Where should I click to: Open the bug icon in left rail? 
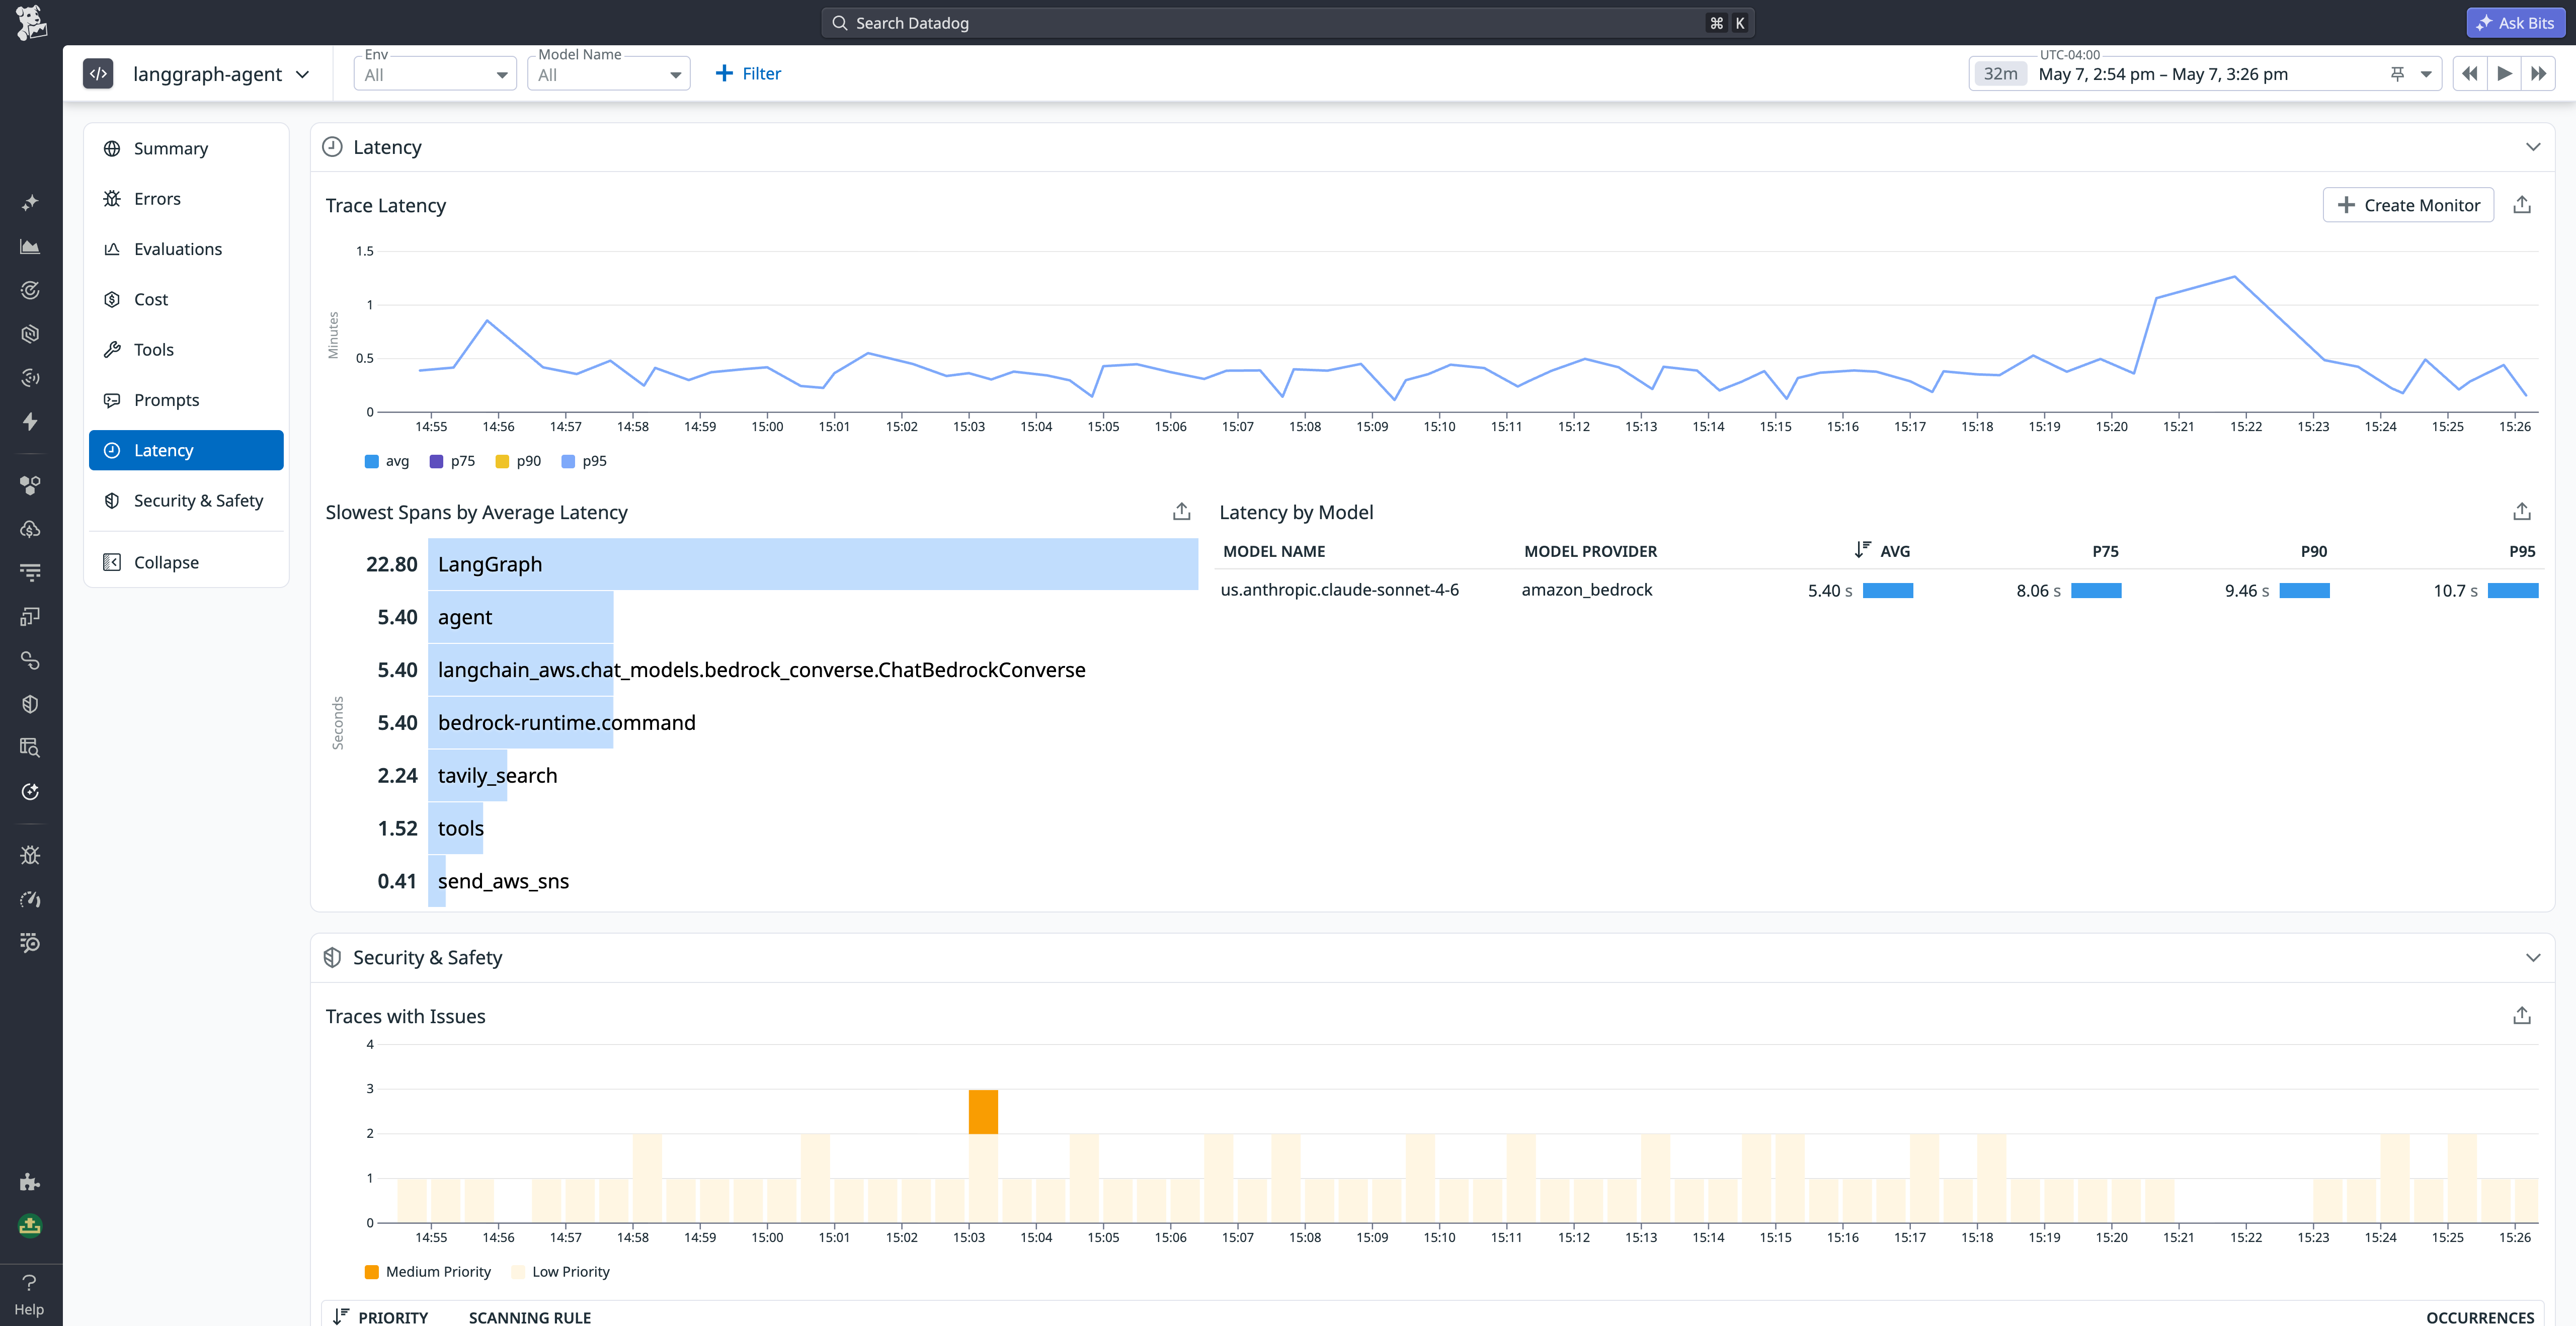tap(30, 855)
